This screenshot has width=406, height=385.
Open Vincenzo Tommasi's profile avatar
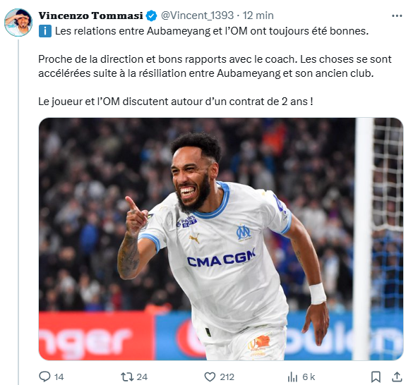18,23
